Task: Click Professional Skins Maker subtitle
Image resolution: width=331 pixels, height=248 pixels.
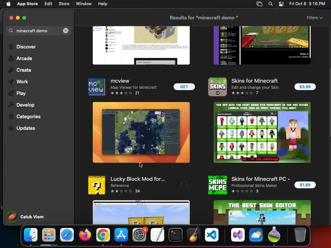Action: point(254,186)
